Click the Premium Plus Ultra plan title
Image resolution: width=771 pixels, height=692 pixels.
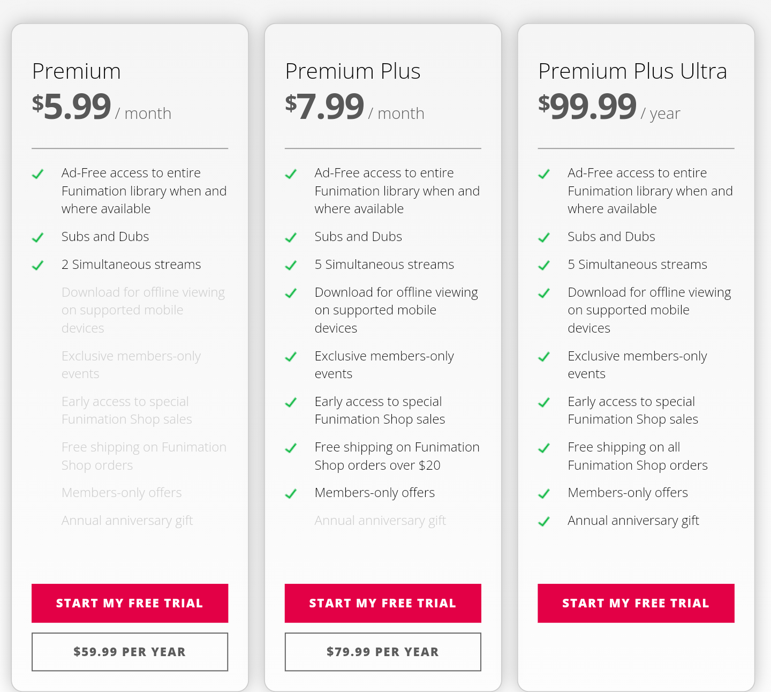pos(632,71)
